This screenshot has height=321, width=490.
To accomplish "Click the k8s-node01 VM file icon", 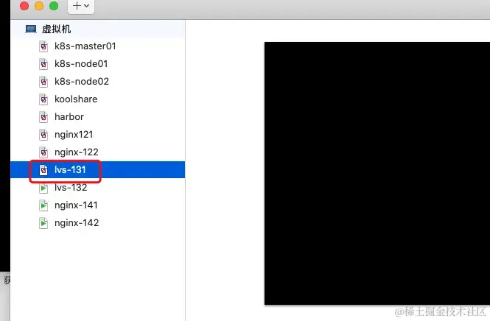I will coord(43,64).
